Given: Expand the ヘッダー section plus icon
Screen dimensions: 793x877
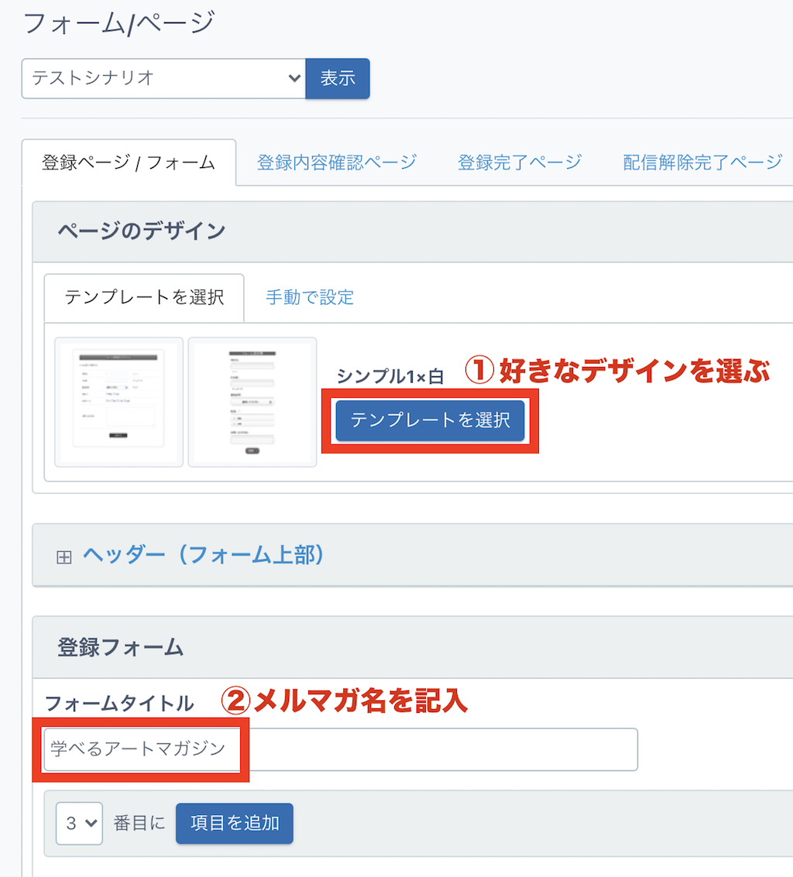Looking at the screenshot, I should click(x=64, y=557).
